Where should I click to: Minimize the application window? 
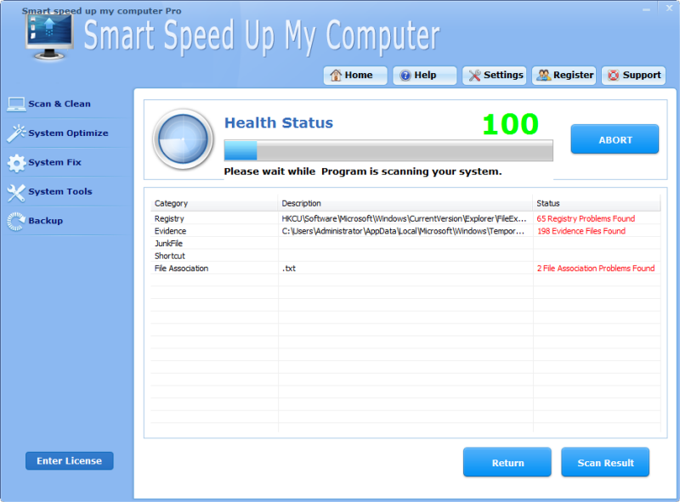click(x=646, y=9)
